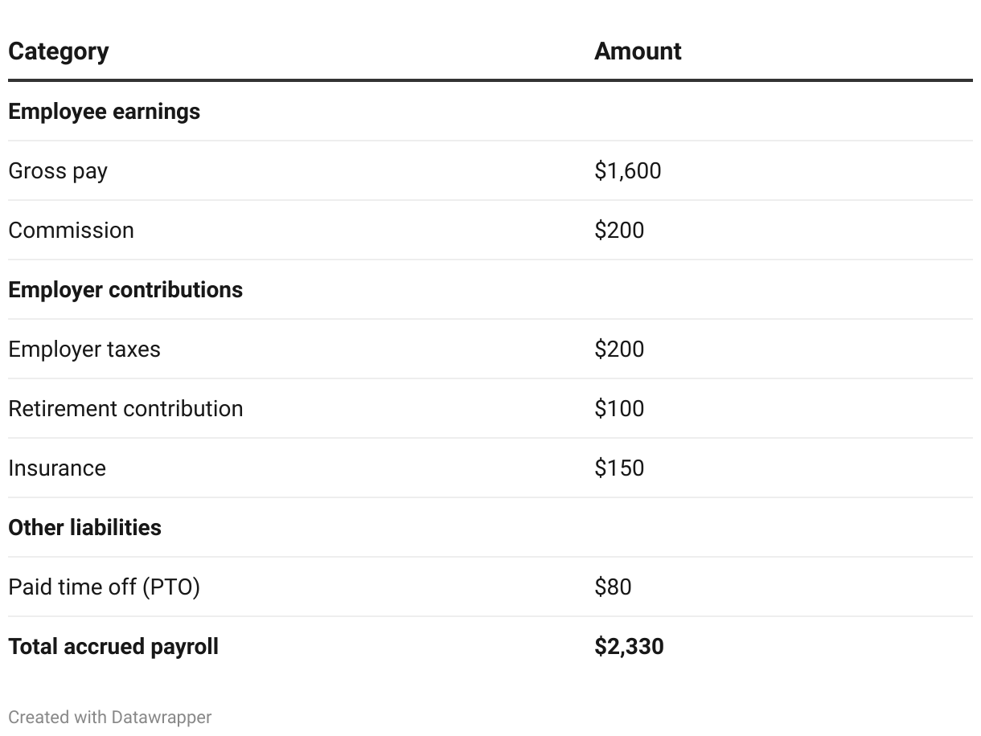The width and height of the screenshot is (981, 736).
Task: Click the $150 insurance amount
Action: (x=619, y=468)
